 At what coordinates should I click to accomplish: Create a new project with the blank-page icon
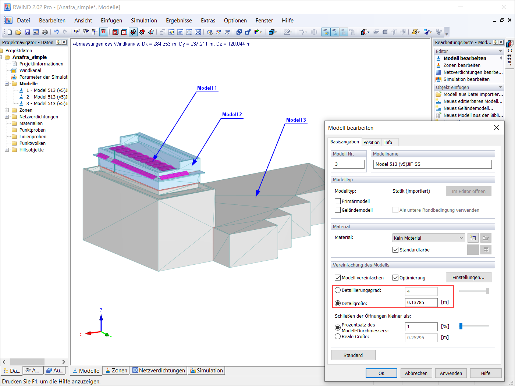tap(10, 32)
